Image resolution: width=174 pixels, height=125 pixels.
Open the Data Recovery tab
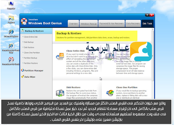(133, 23)
